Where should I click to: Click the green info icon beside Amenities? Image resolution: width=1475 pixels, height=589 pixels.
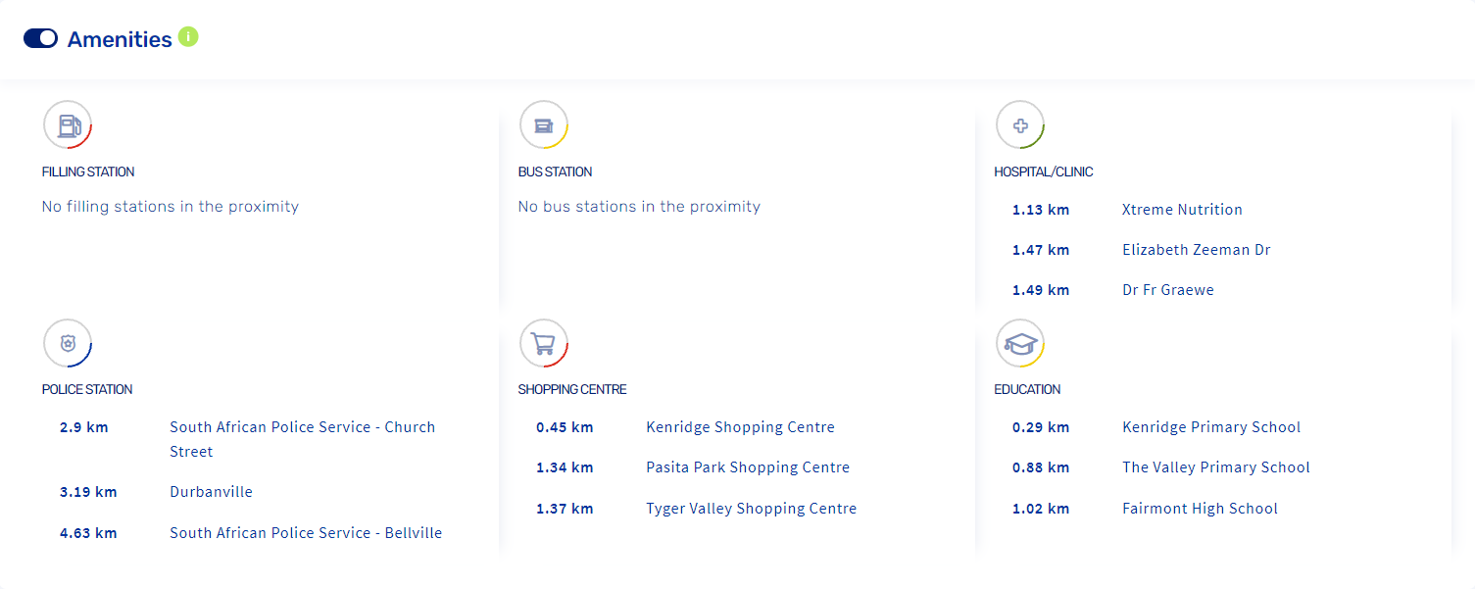click(188, 37)
